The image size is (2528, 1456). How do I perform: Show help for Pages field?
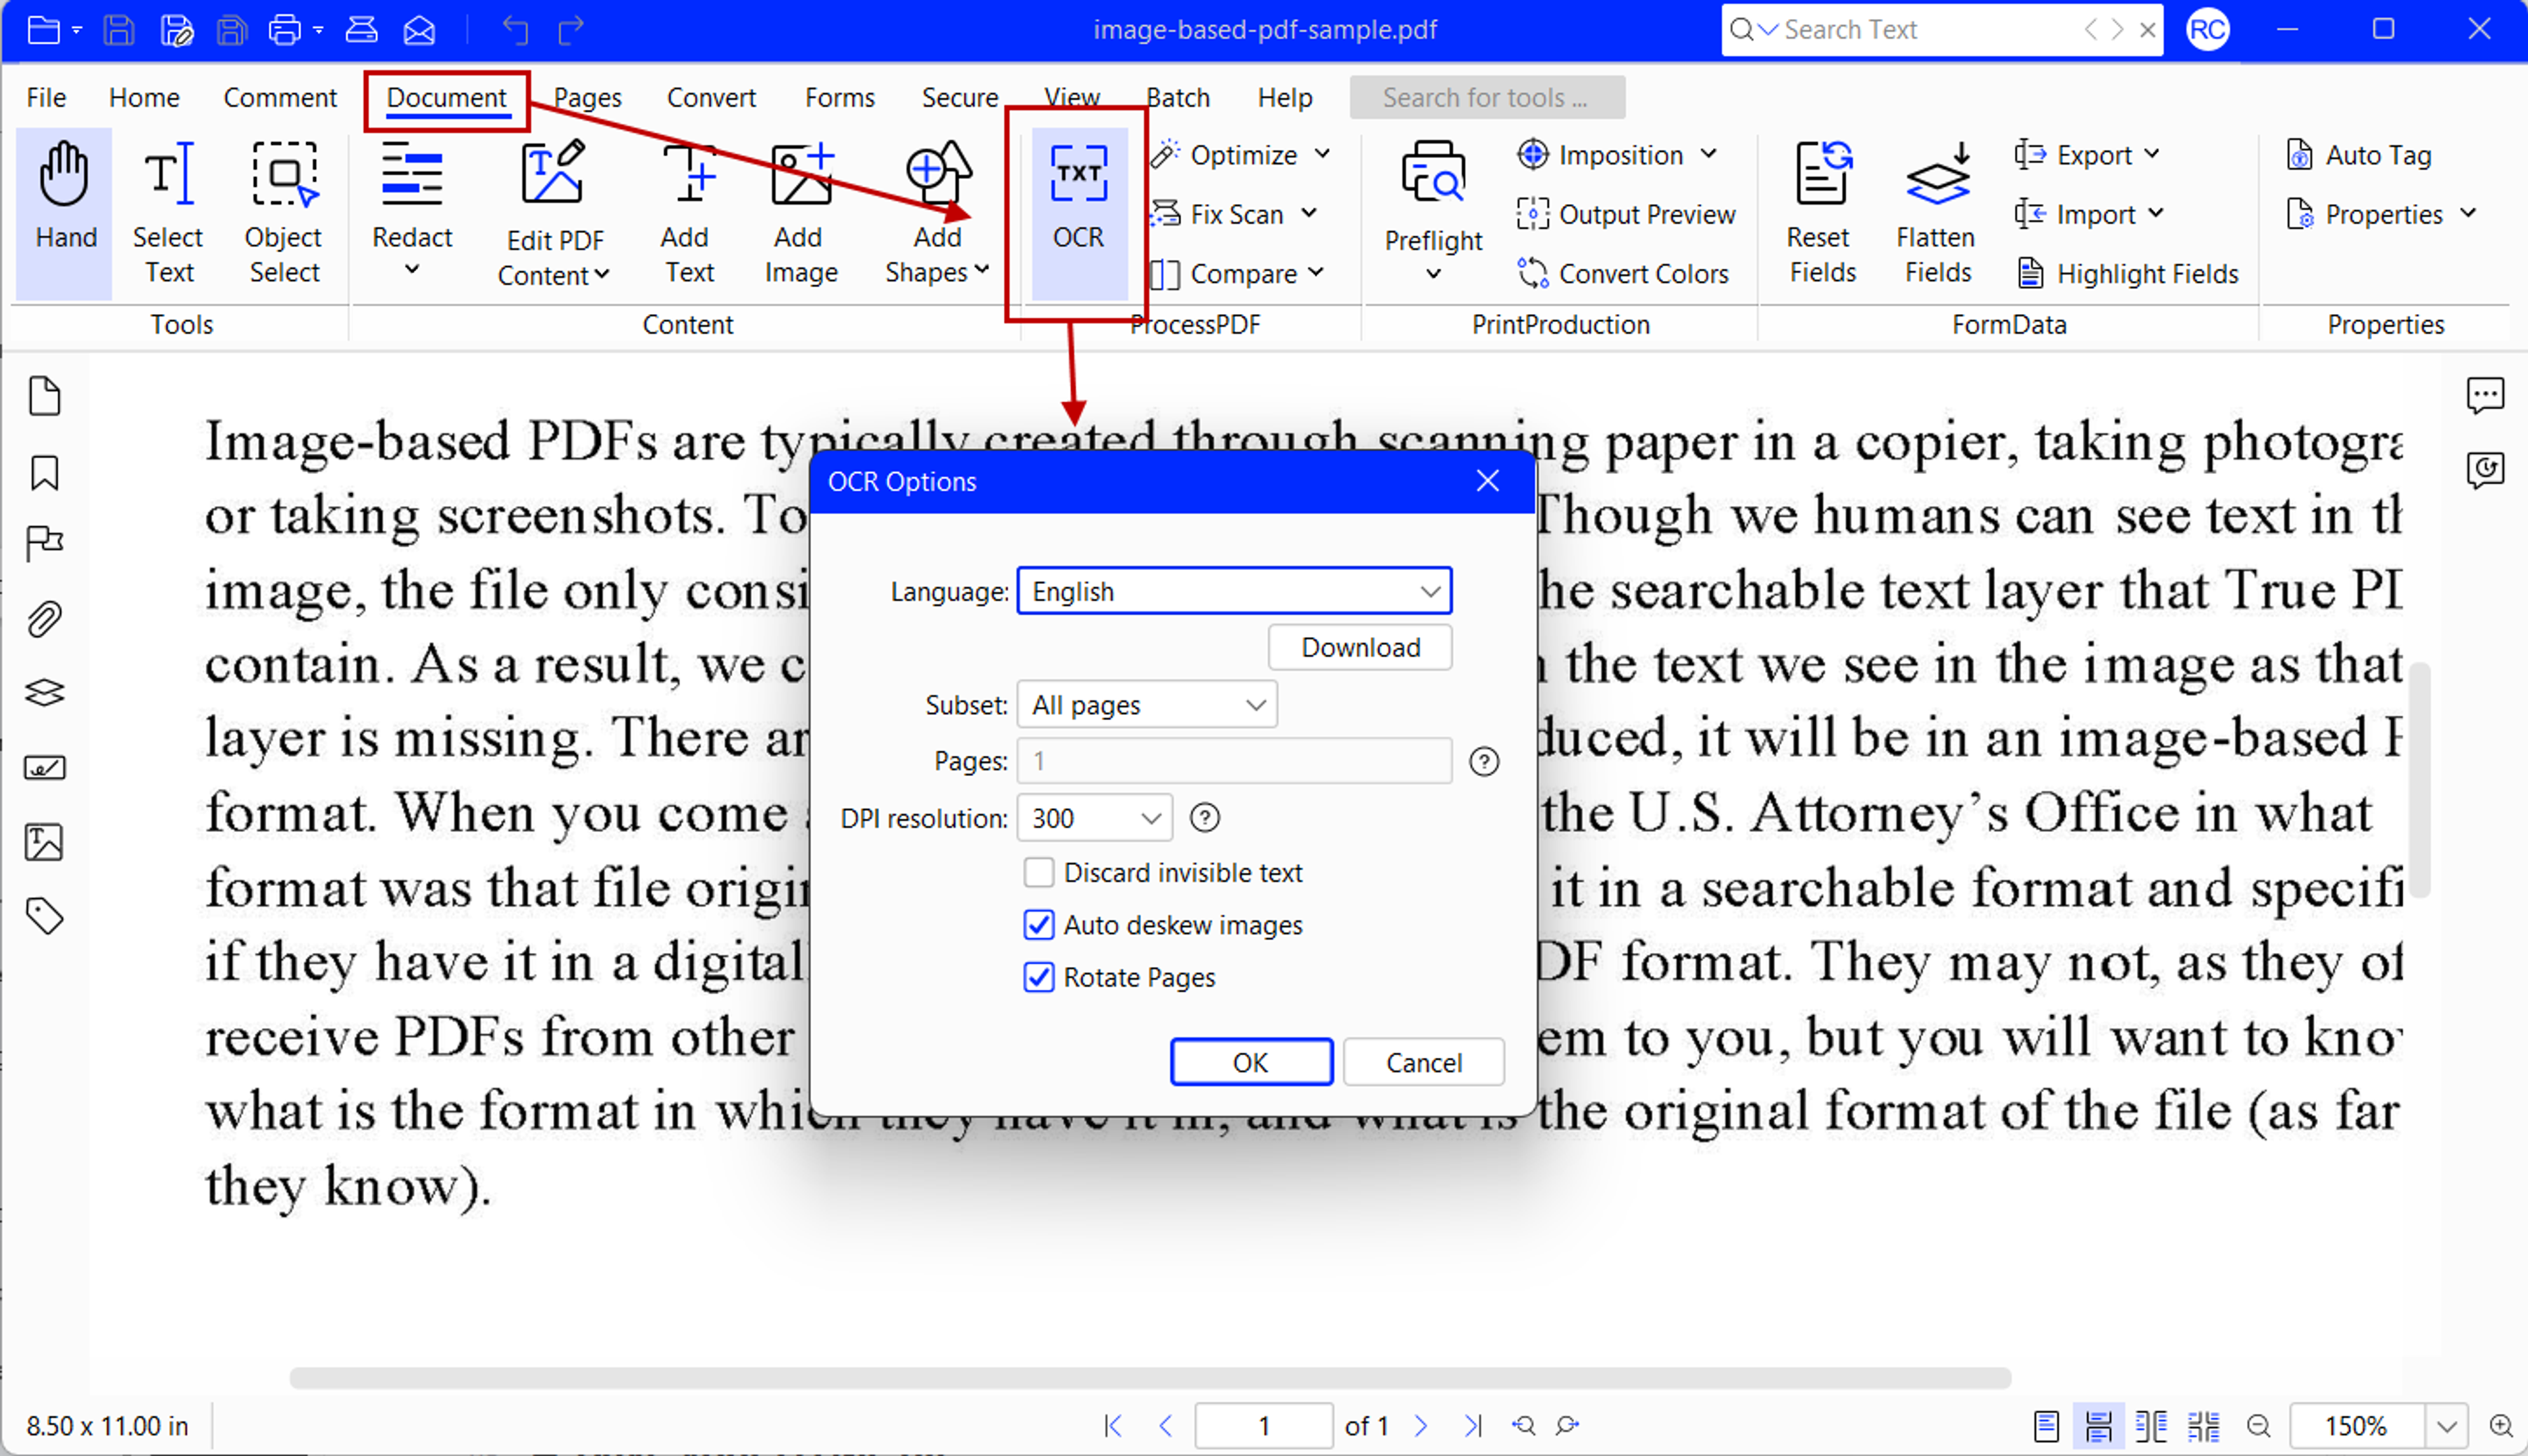pos(1484,762)
